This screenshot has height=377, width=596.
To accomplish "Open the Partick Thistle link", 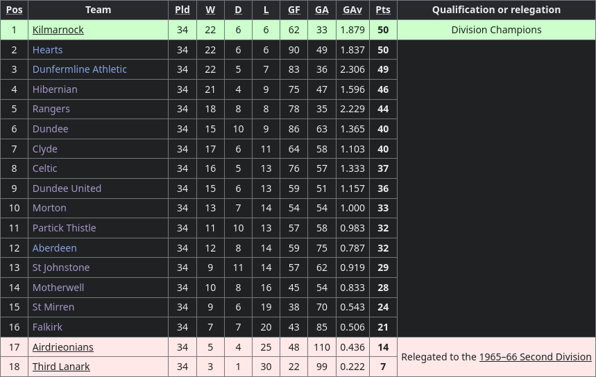I will tap(65, 228).
